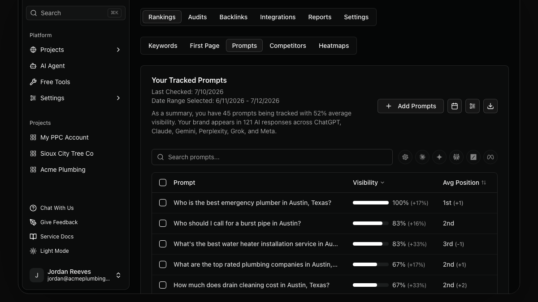Filter prompts by Meta icon
Image resolution: width=538 pixels, height=302 pixels.
pyautogui.click(x=490, y=157)
